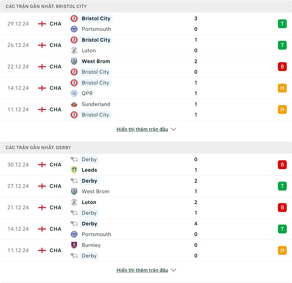Screen dimensions: 292x283
Task: Open the Derby team name in Leeds match
Action: pos(89,159)
